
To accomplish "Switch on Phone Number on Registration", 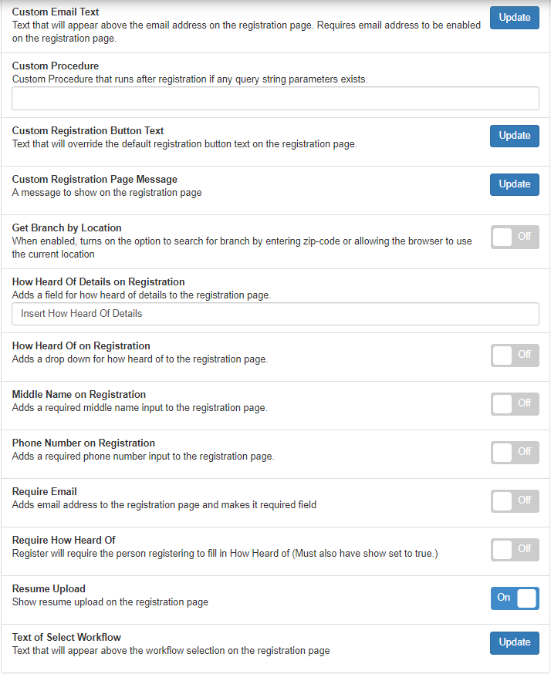I will tap(515, 452).
